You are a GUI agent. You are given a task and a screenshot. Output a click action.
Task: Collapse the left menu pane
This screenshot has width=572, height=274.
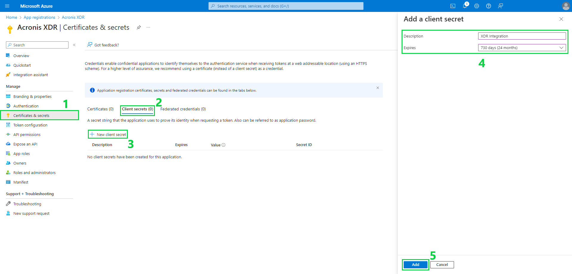(74, 45)
